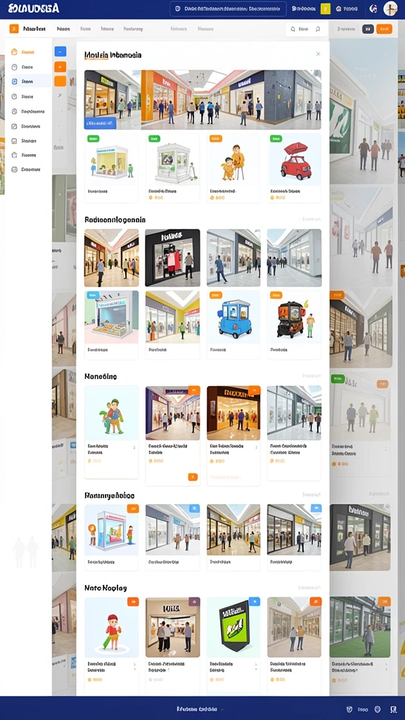Click the small orange arrow button on card

(193, 477)
